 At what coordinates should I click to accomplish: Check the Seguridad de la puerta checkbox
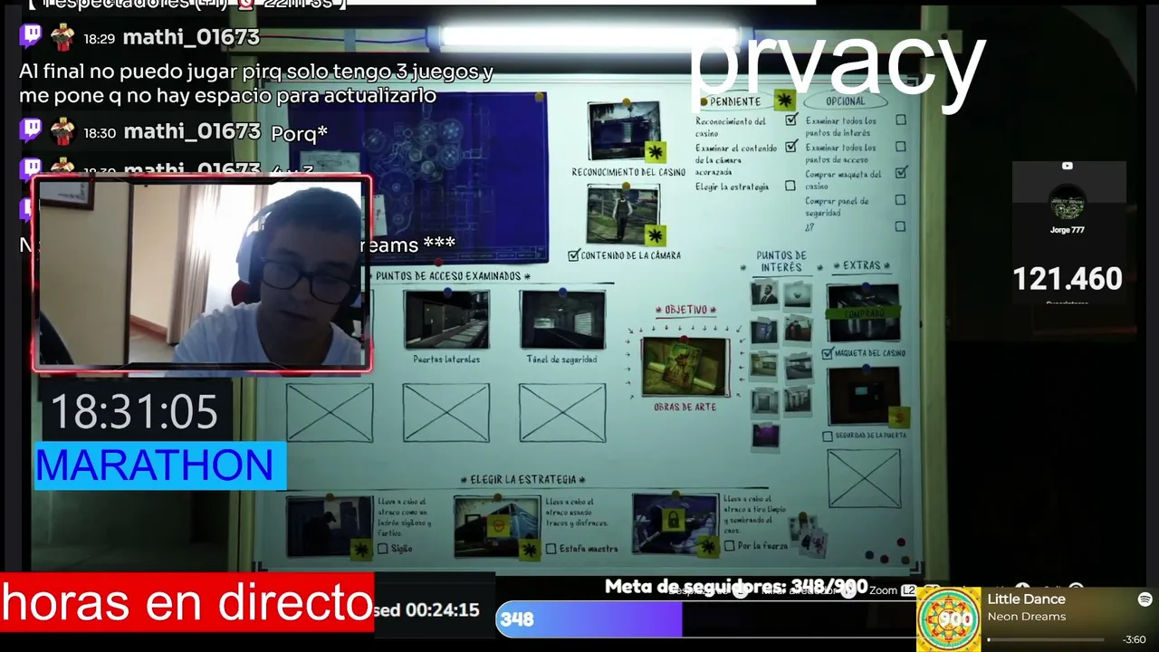tap(828, 436)
